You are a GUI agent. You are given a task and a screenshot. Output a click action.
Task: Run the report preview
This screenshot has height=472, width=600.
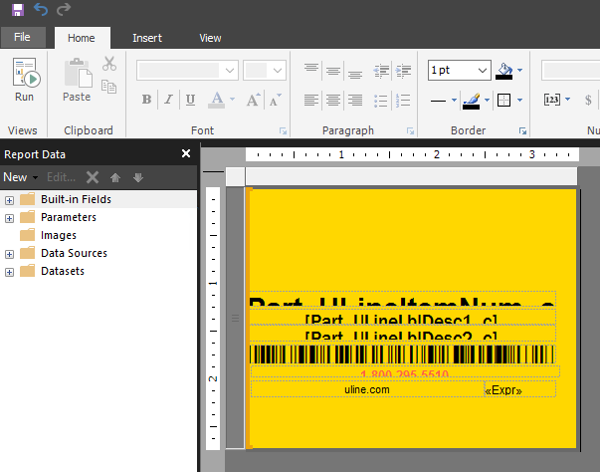(x=25, y=80)
